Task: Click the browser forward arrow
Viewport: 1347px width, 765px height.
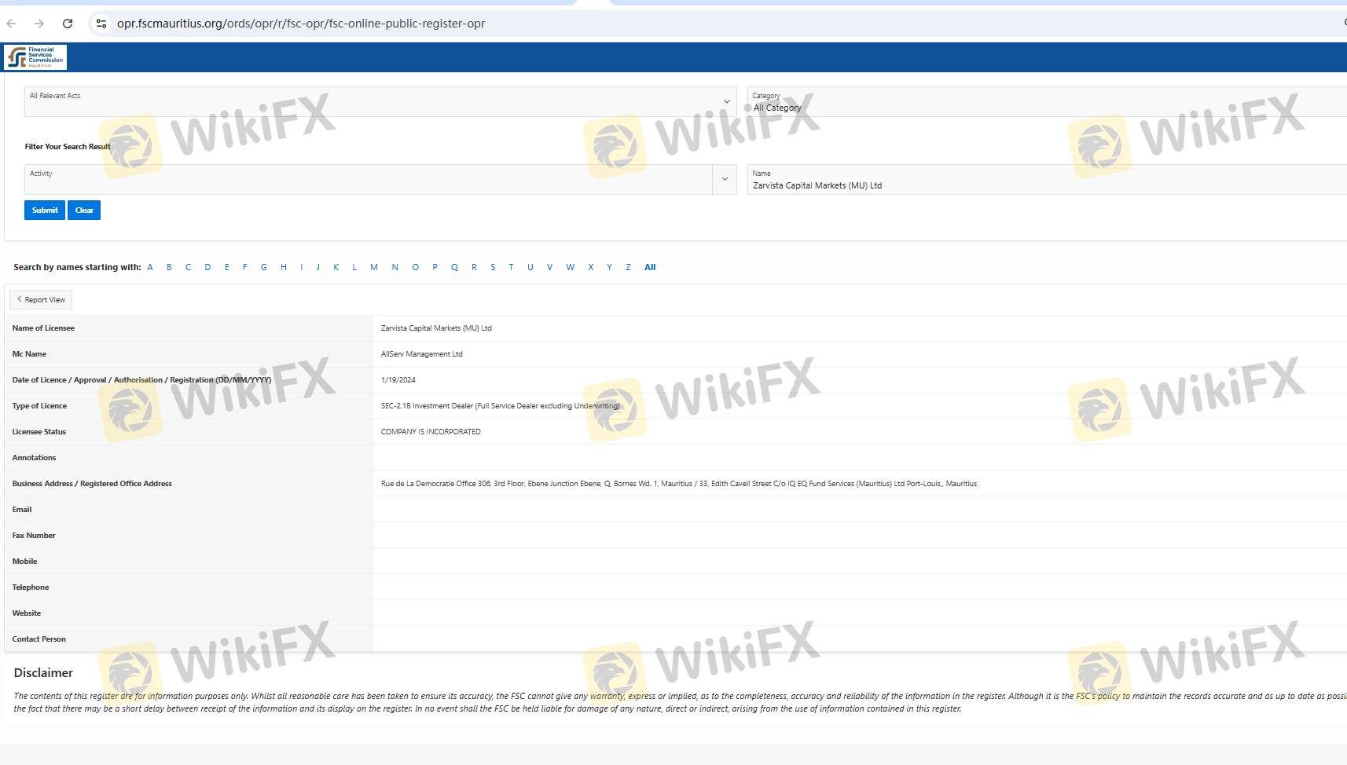Action: point(39,24)
